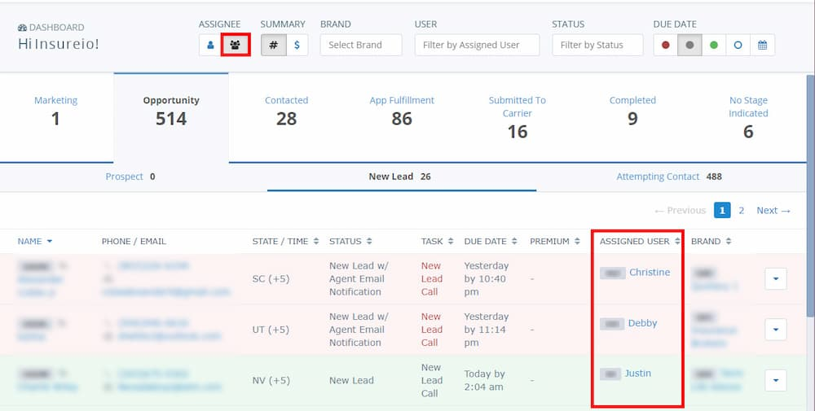Click the 'NV (+5)' state cell

click(x=271, y=381)
